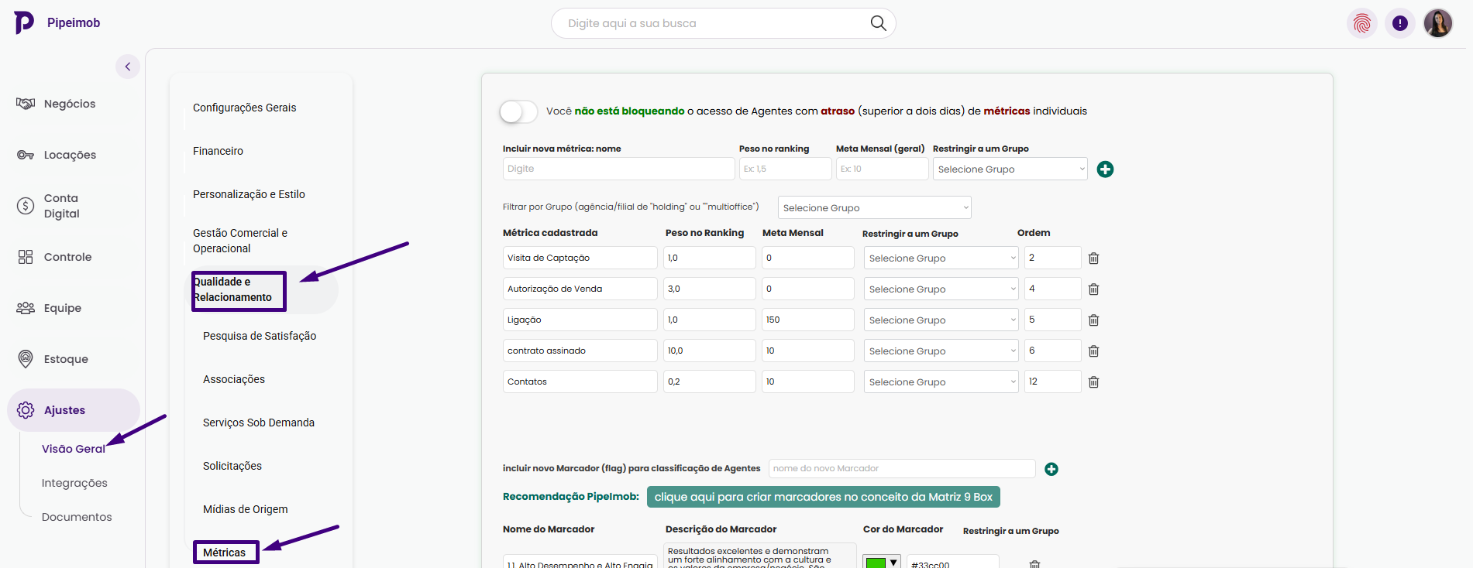Add new Marcador with green plus icon
Screen dimensions: 1473x568
click(x=1051, y=469)
